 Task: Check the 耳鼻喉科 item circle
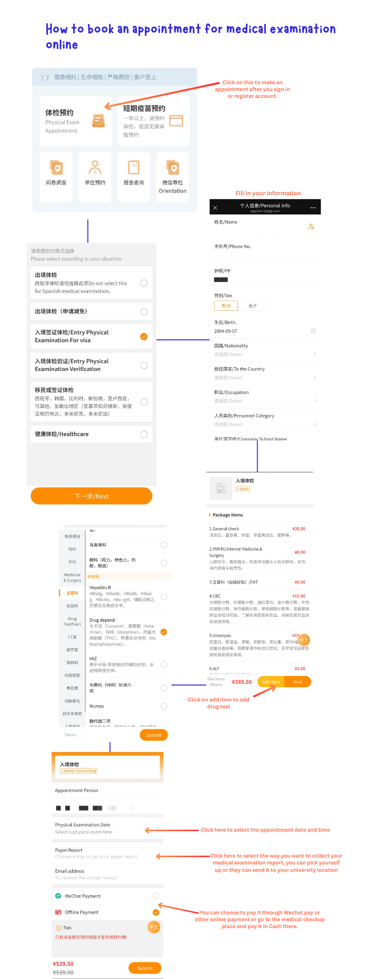tap(164, 545)
